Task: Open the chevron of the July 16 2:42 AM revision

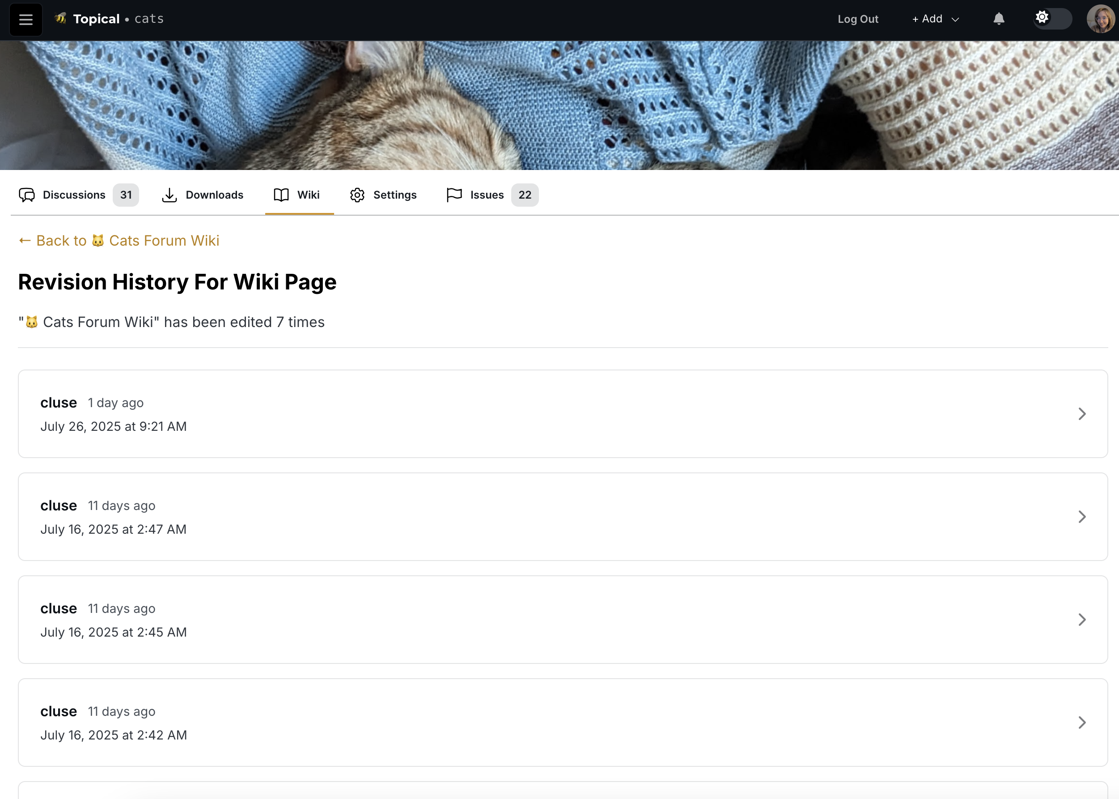Action: (1082, 722)
